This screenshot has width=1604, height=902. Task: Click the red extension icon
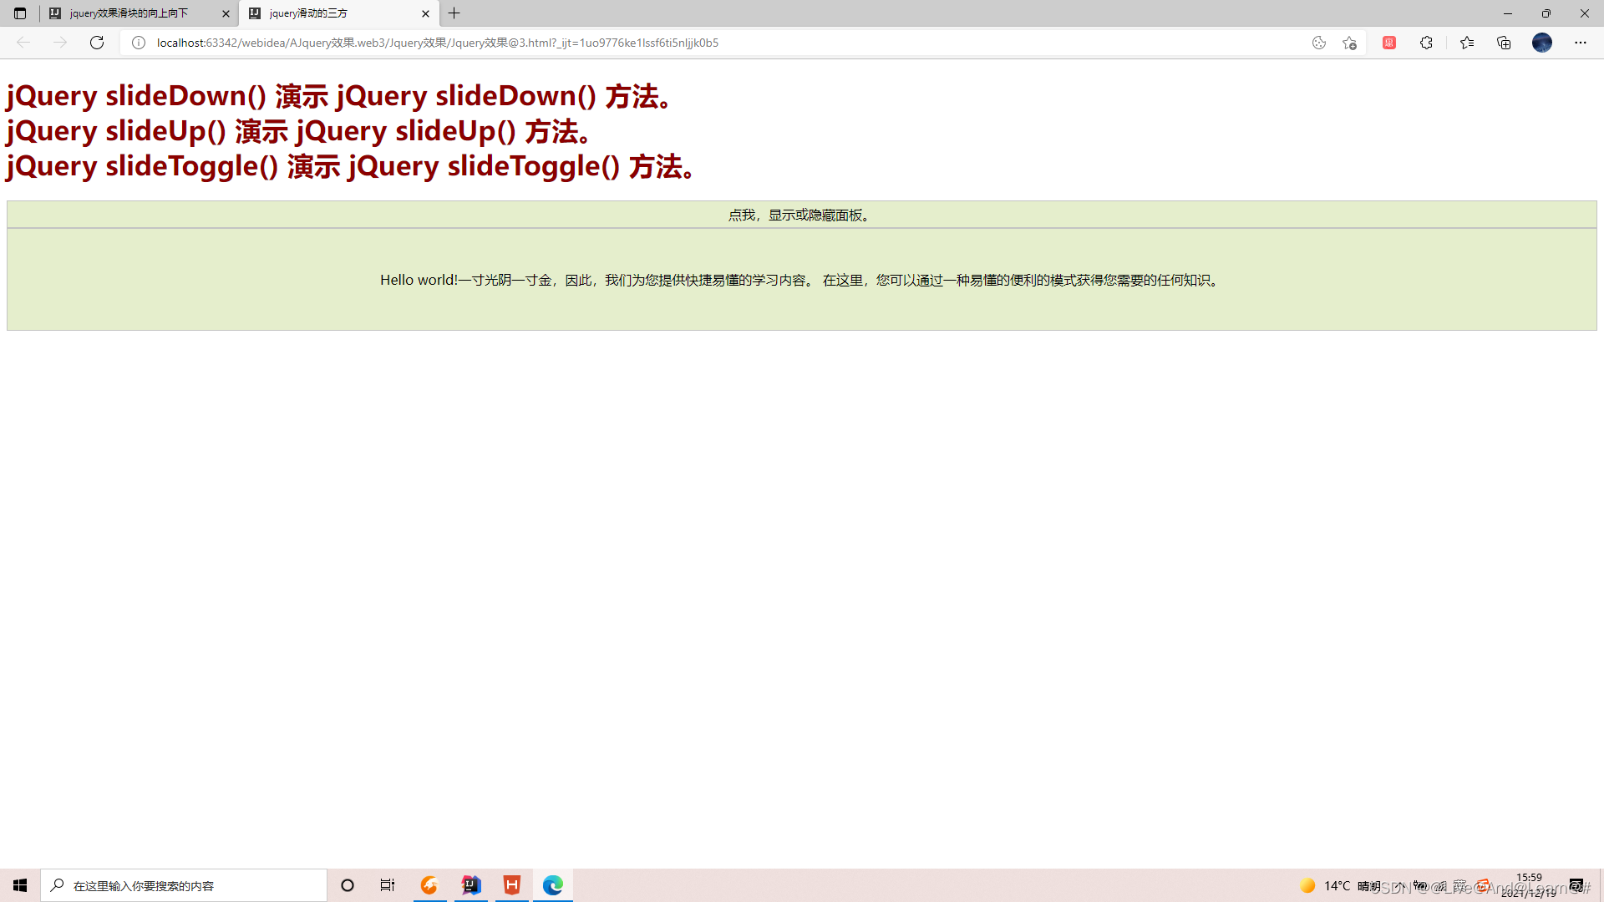(1389, 43)
